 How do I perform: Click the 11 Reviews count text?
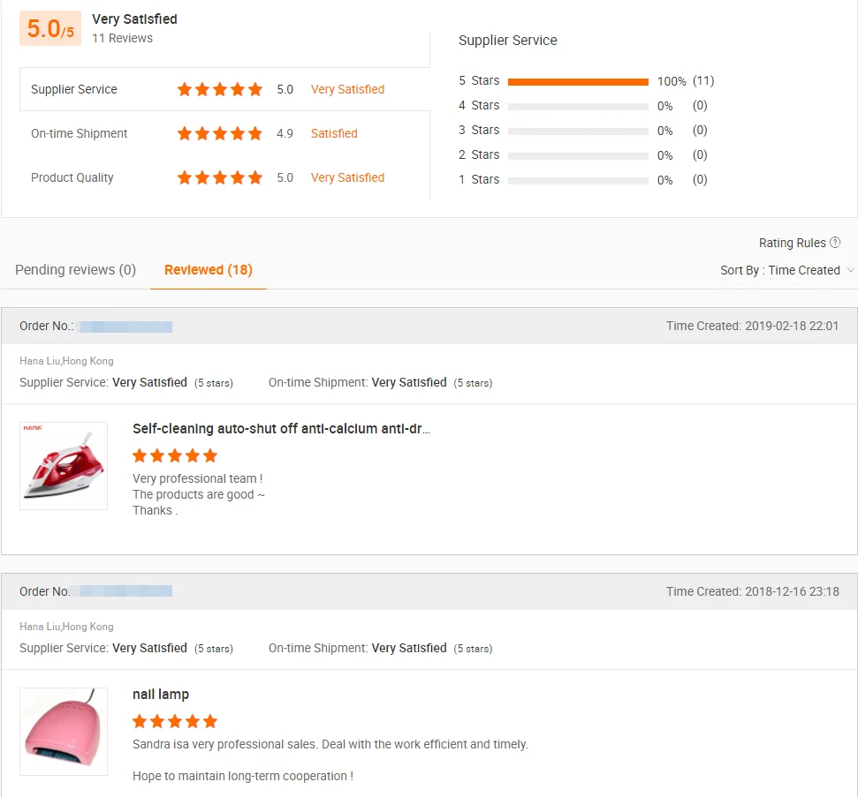point(122,38)
